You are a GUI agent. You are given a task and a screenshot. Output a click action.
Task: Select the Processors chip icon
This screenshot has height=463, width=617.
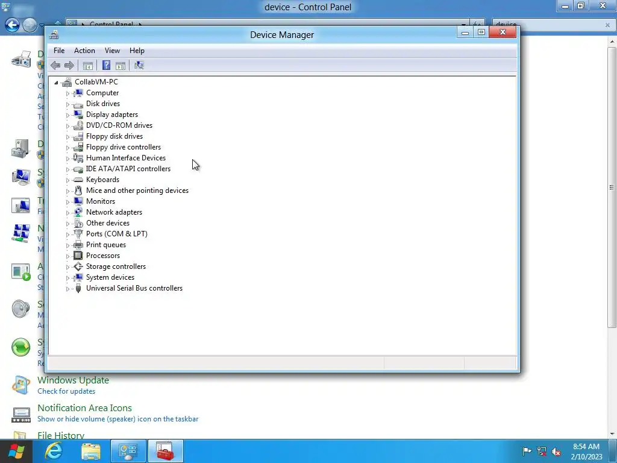[x=78, y=256]
